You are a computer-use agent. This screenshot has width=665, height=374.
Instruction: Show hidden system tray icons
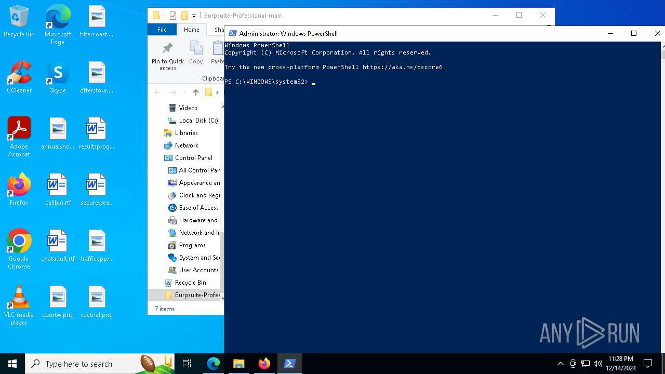click(560, 364)
